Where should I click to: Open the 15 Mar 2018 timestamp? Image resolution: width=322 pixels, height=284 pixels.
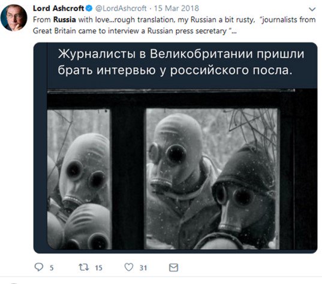176,8
